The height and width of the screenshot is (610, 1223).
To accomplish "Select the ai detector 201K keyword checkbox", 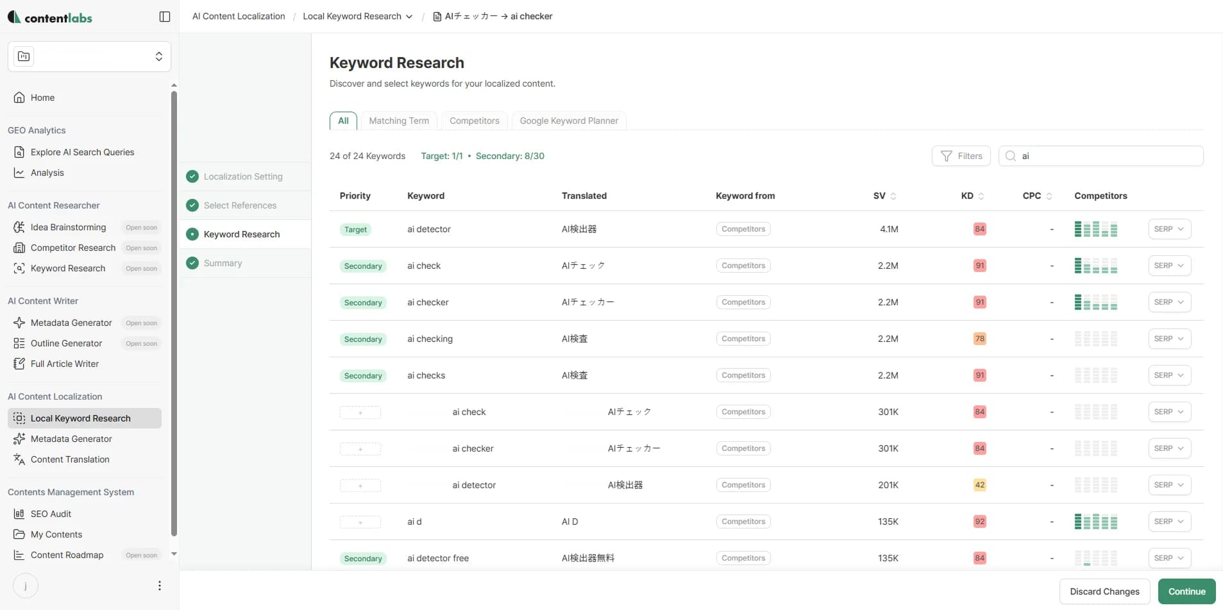I will pyautogui.click(x=360, y=486).
